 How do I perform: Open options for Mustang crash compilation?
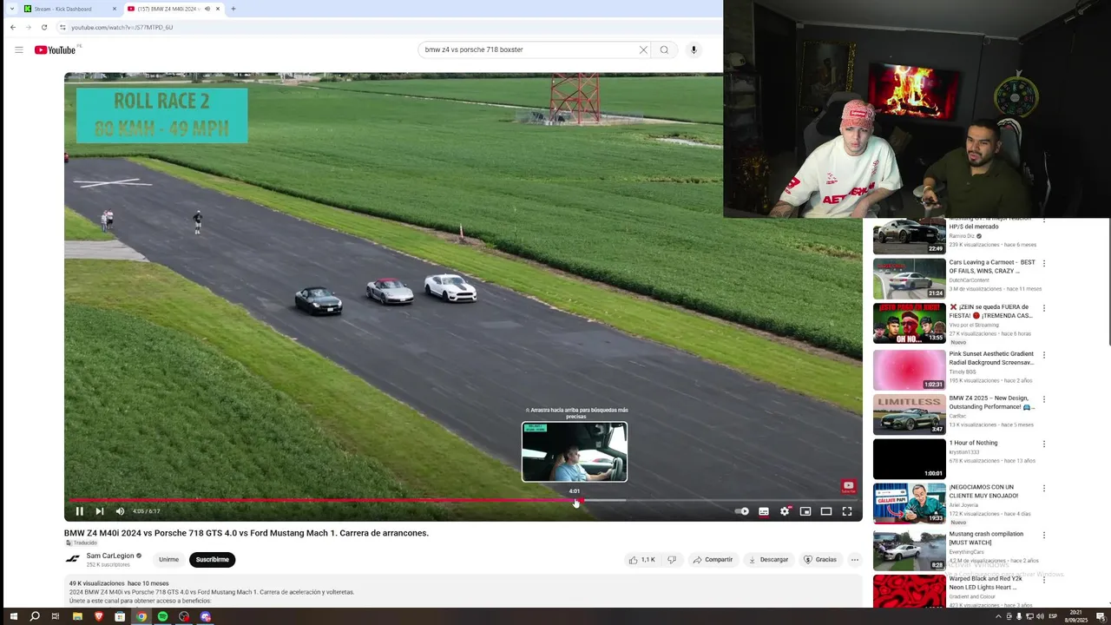pos(1043,535)
